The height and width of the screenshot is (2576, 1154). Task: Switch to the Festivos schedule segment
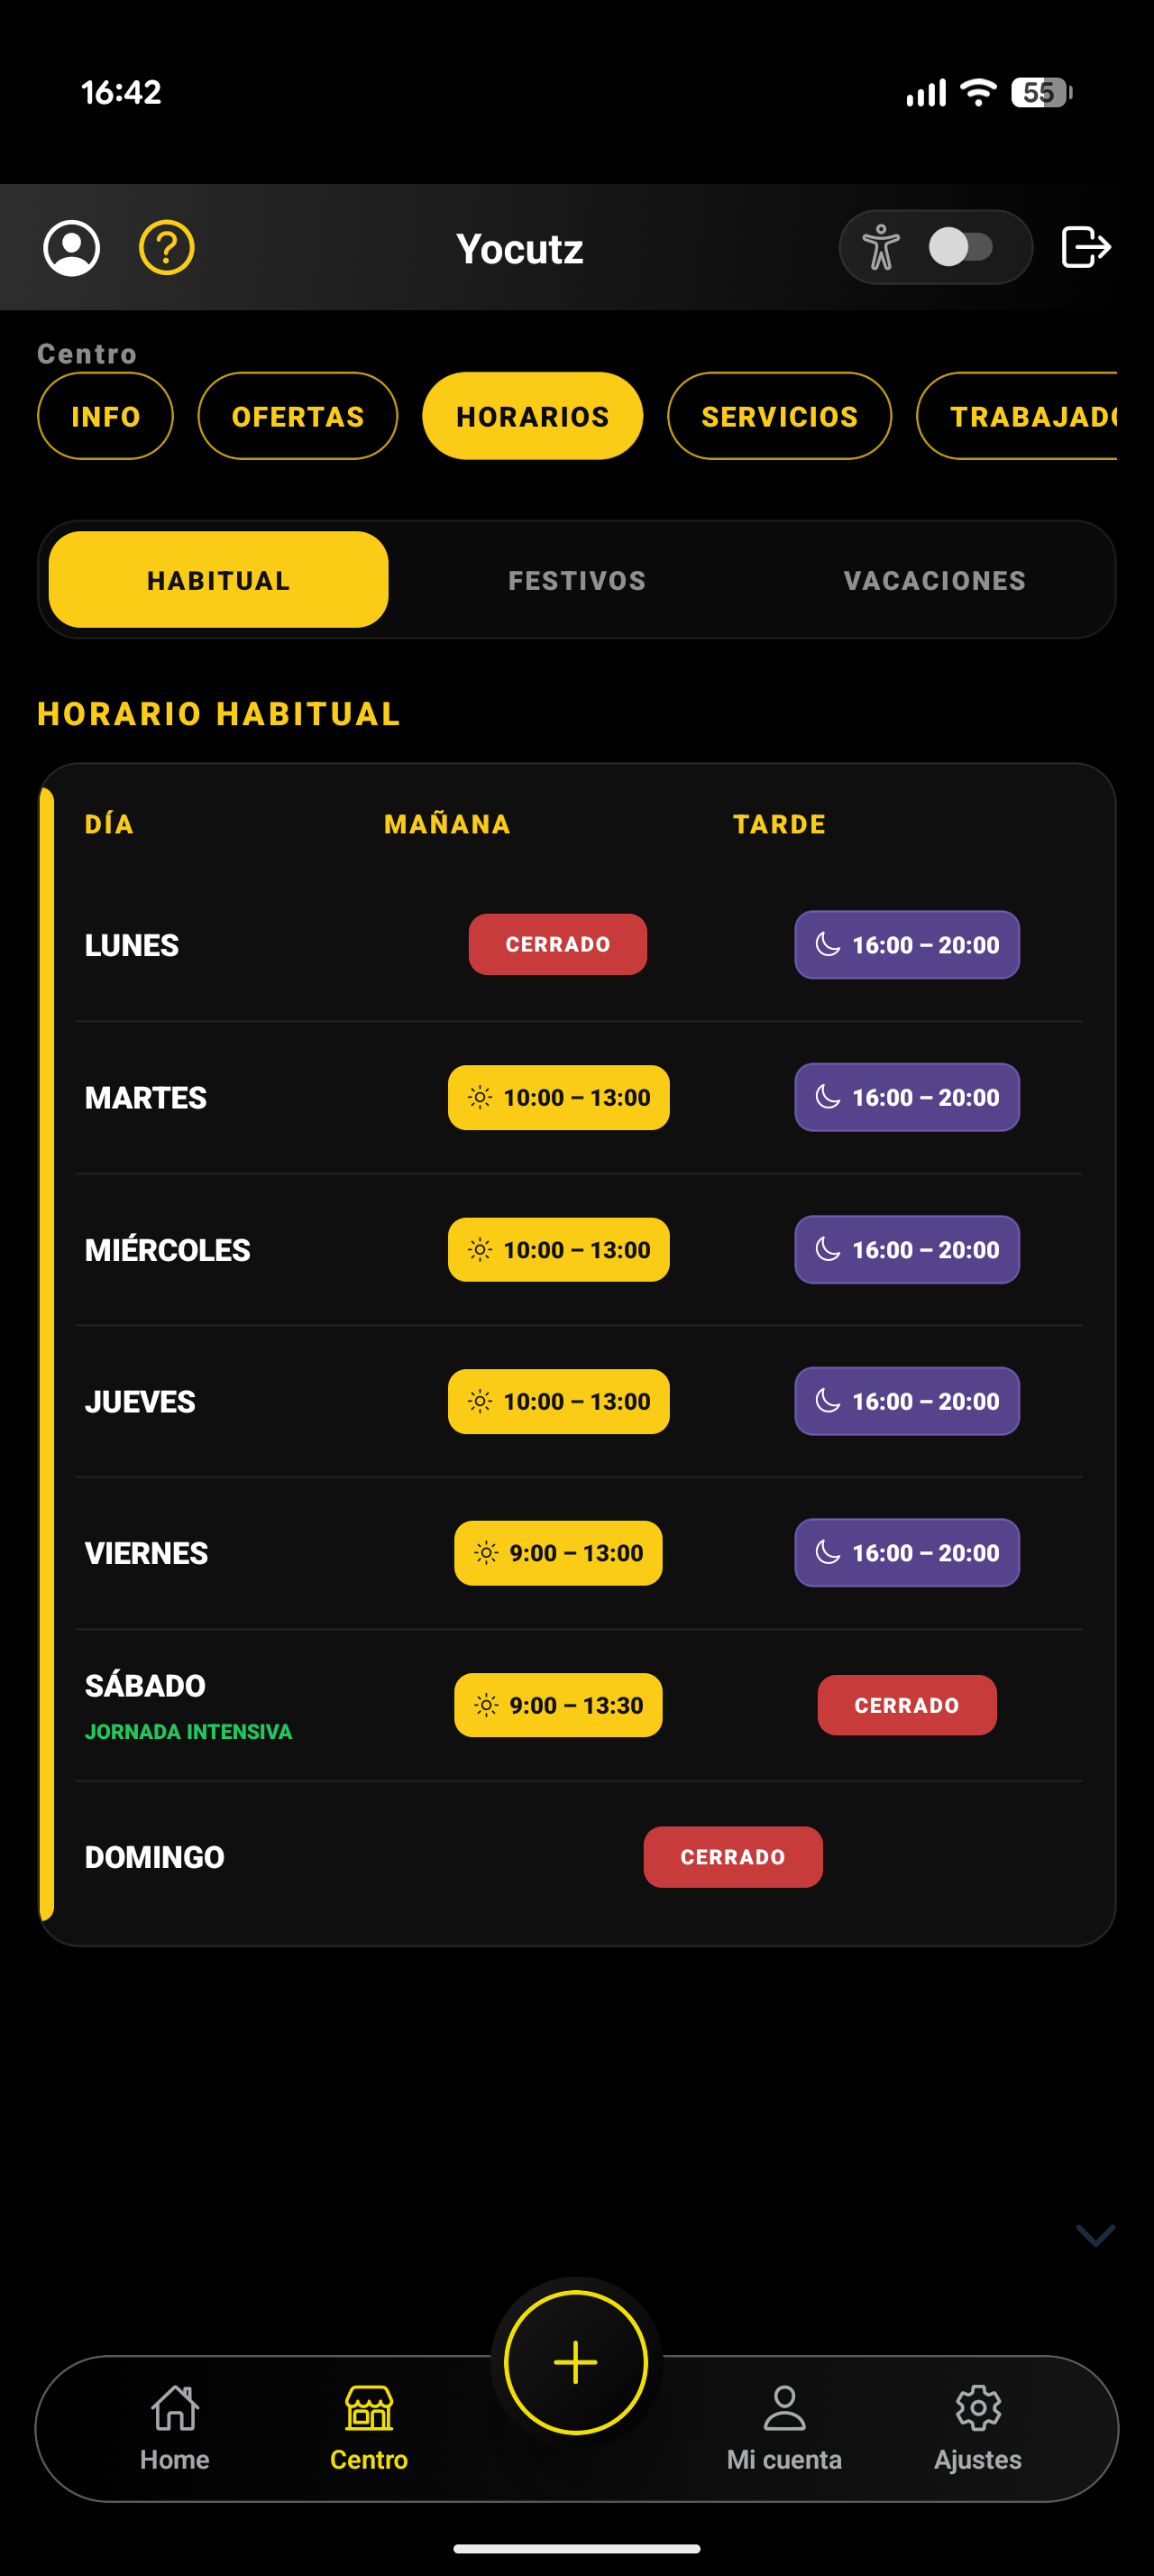pyautogui.click(x=576, y=580)
